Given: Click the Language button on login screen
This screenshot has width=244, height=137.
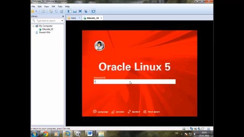Looking at the screenshot, I should coord(101,112).
